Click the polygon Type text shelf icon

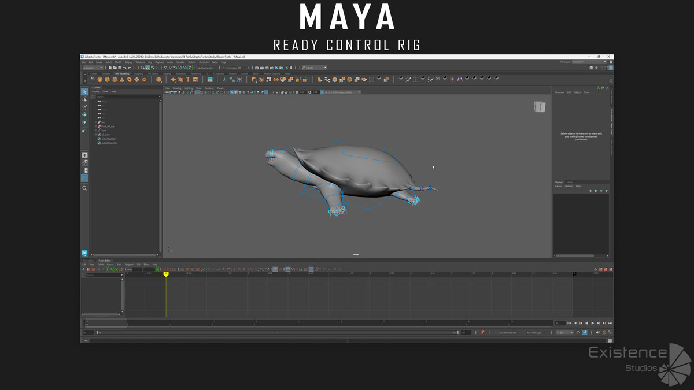188,79
